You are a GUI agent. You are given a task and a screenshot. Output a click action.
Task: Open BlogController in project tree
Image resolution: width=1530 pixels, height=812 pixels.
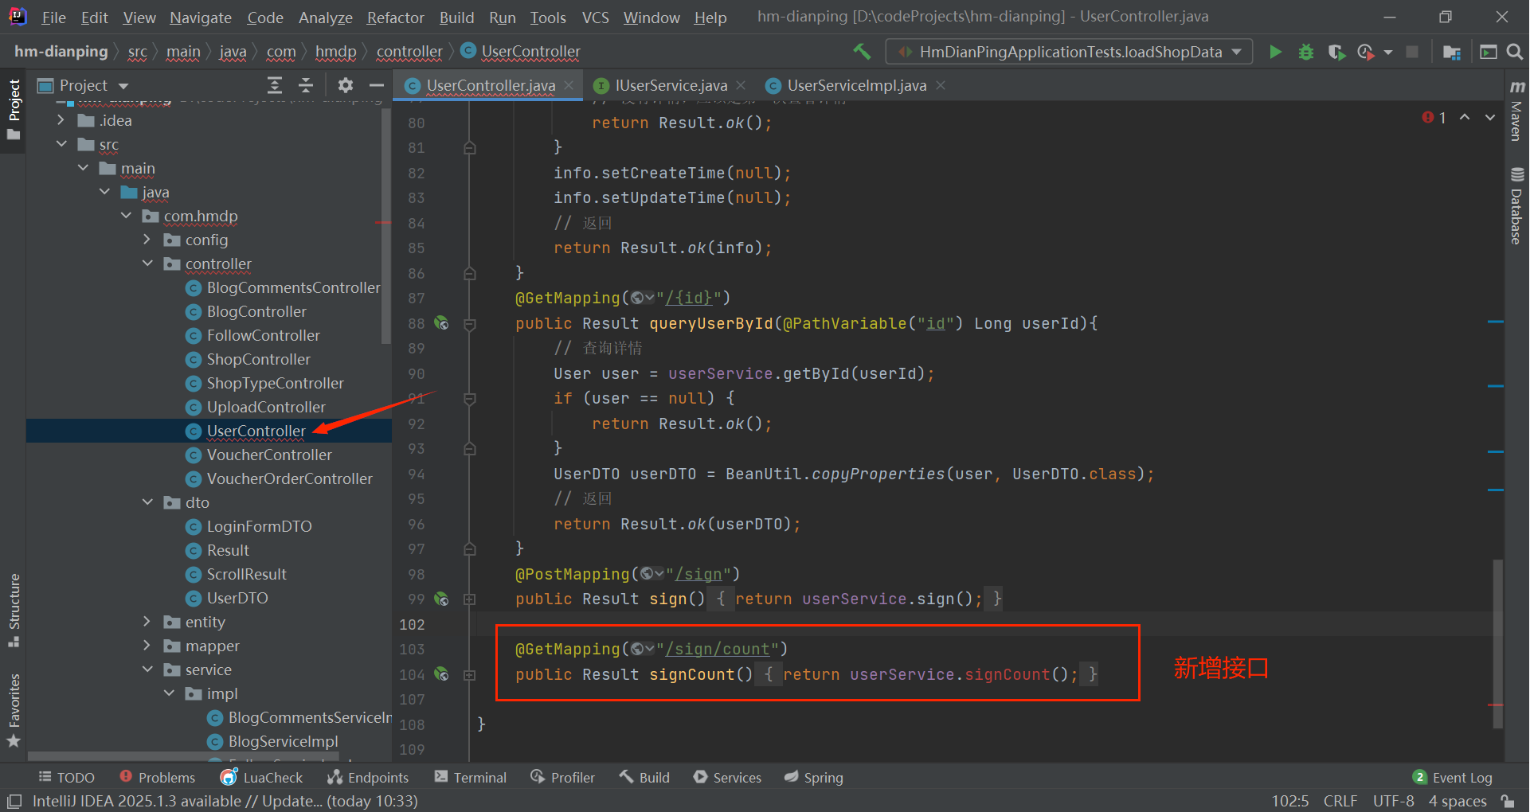[x=256, y=311]
